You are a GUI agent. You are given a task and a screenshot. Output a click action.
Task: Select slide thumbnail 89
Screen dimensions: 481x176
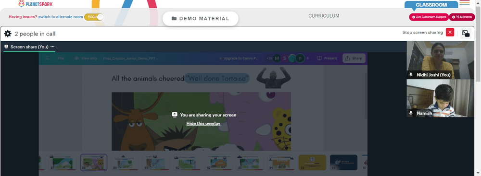(125, 162)
